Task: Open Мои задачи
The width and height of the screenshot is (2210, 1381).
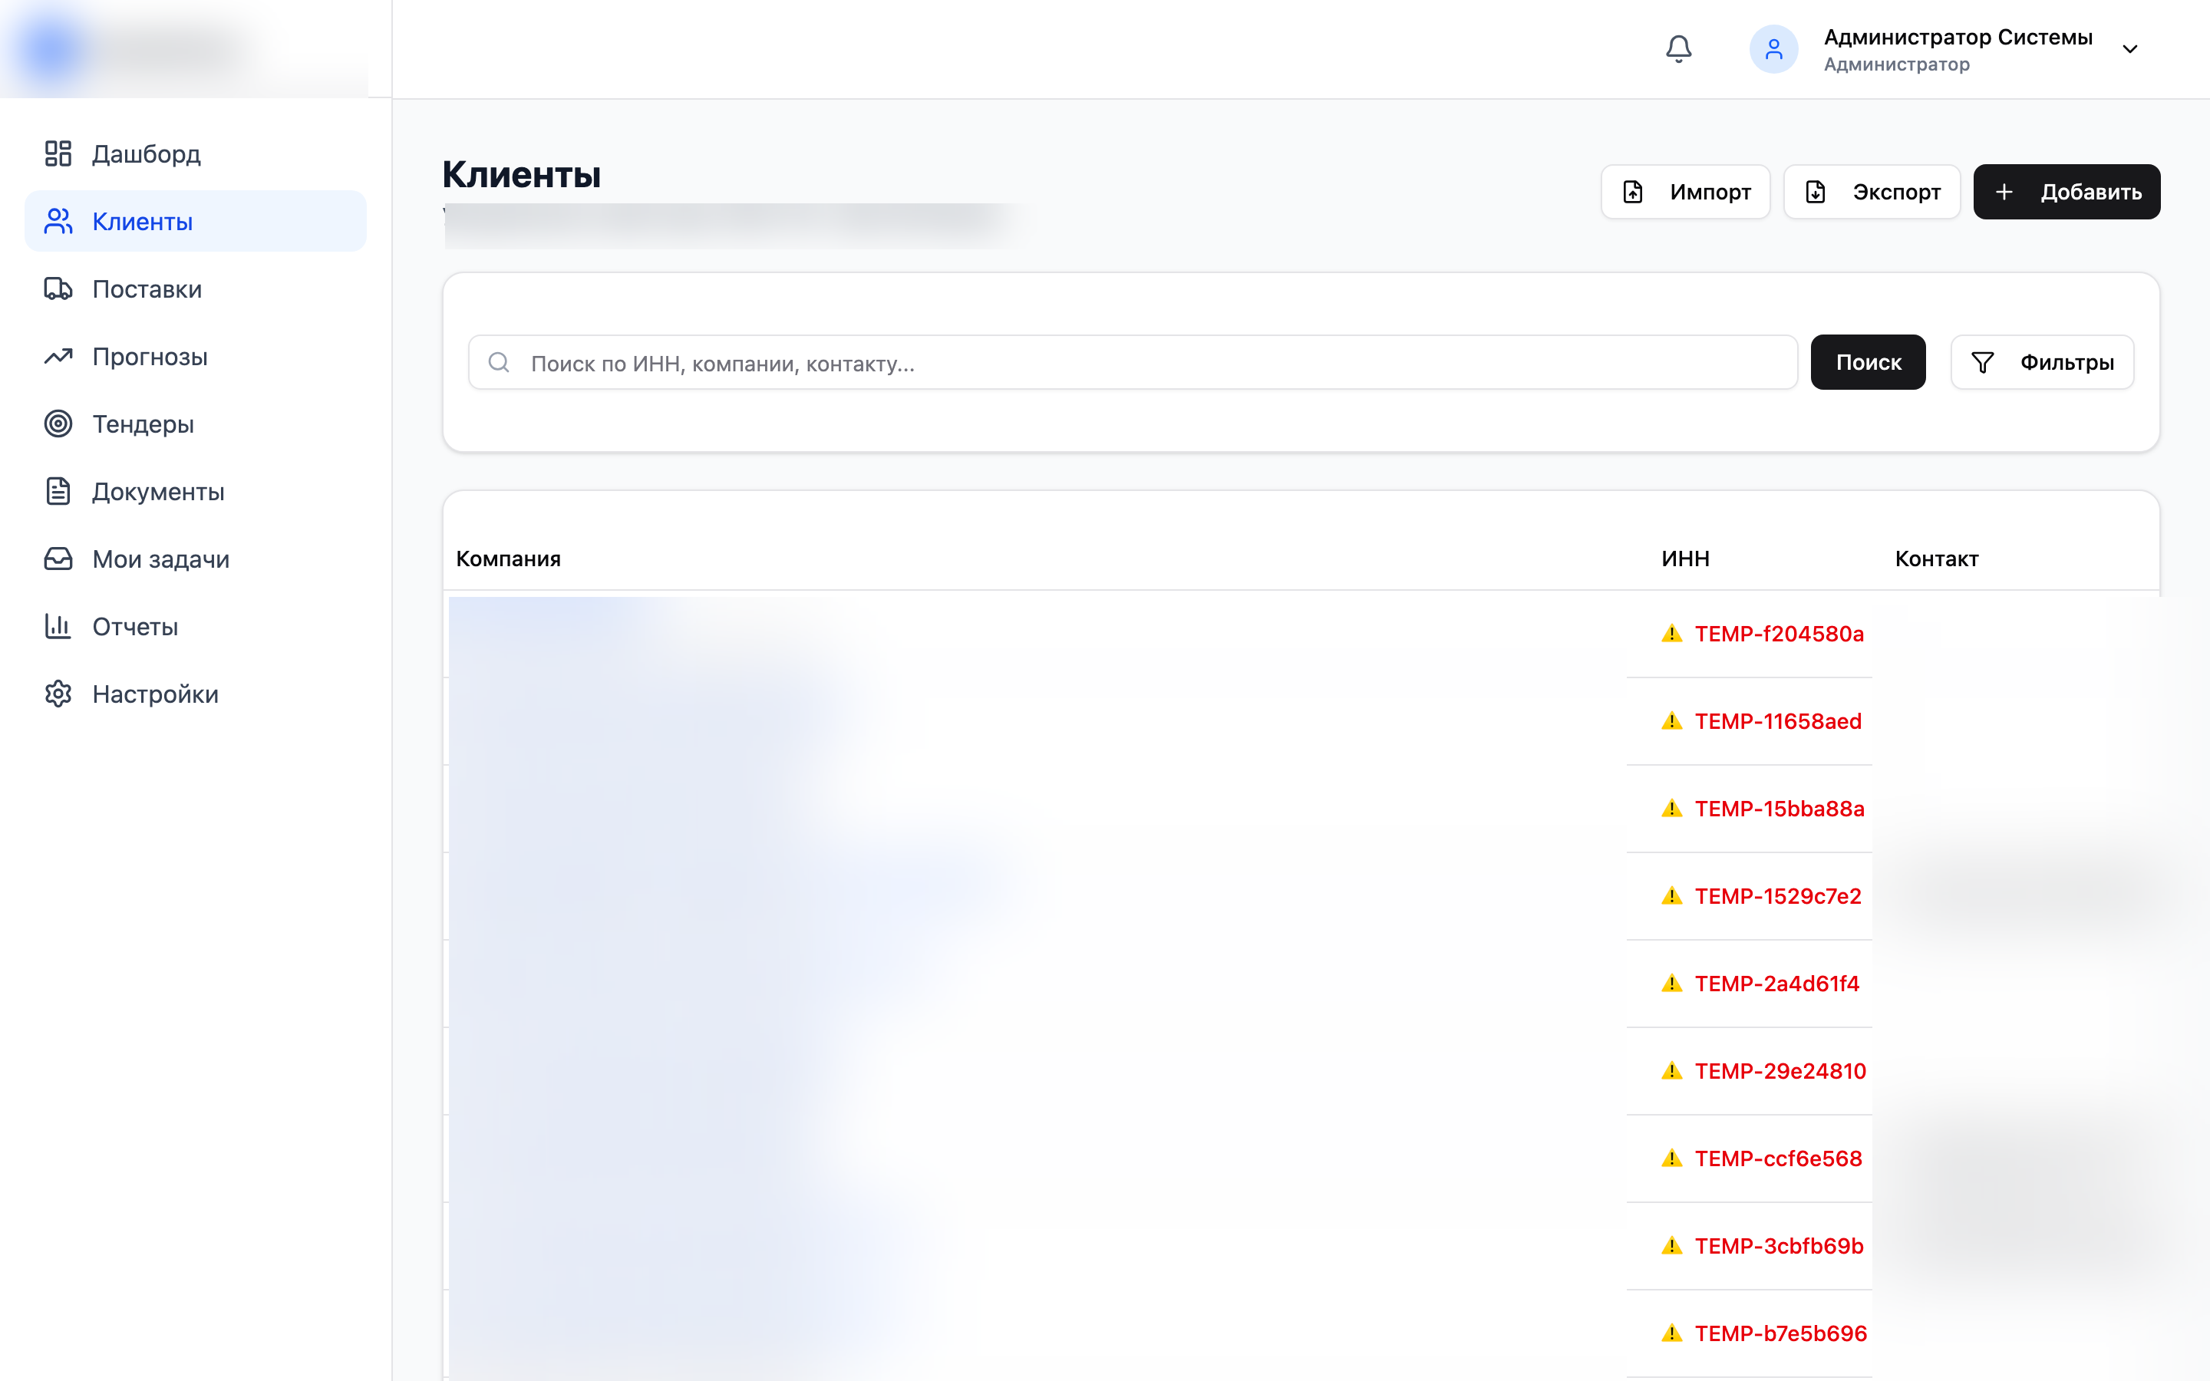Action: point(196,559)
